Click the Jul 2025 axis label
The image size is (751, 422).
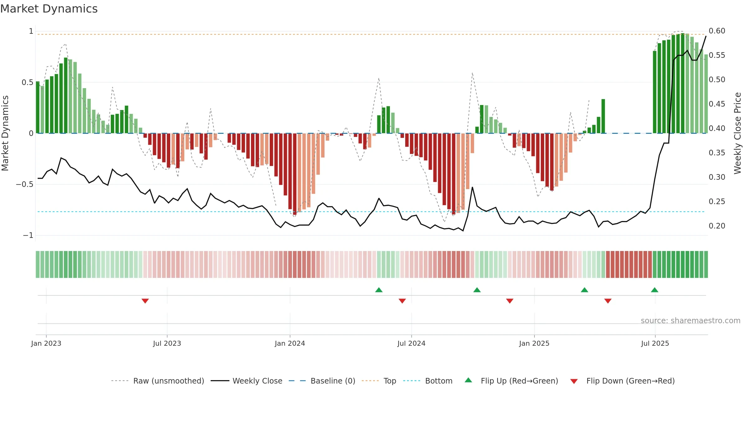(655, 343)
